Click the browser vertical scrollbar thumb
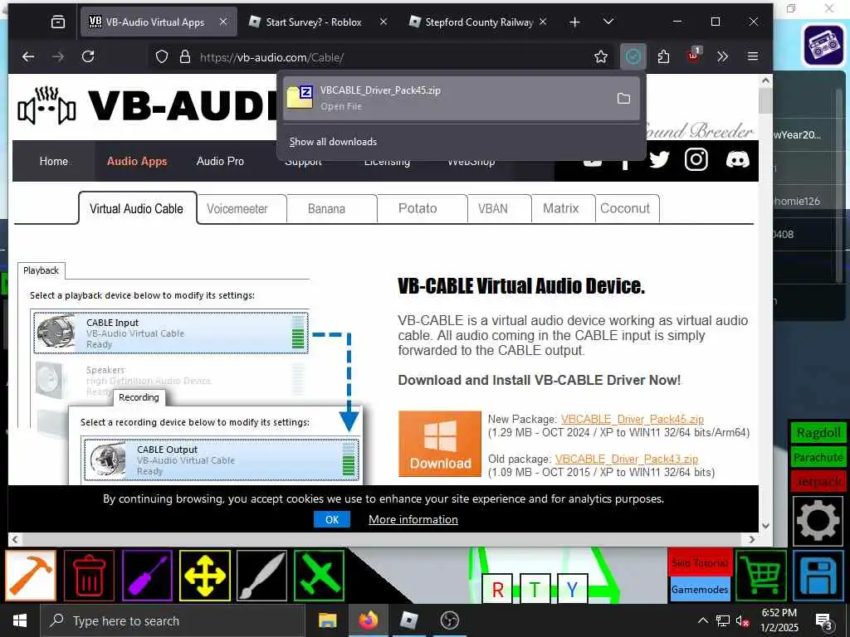Image resolution: width=850 pixels, height=637 pixels. pyautogui.click(x=765, y=100)
